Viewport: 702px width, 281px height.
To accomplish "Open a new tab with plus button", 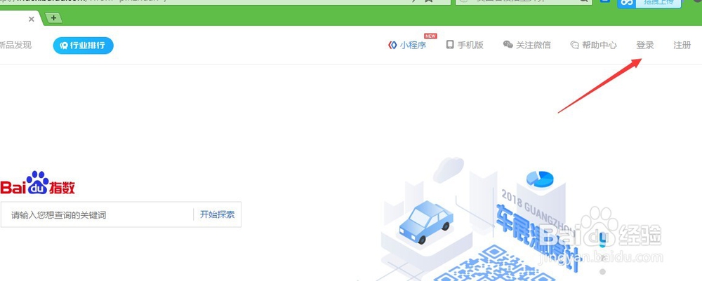I will click(x=54, y=18).
